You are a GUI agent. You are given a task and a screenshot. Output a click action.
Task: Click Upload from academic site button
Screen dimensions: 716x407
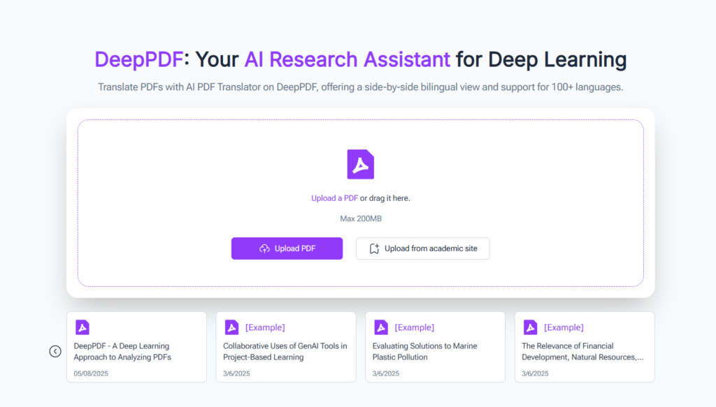click(x=423, y=249)
